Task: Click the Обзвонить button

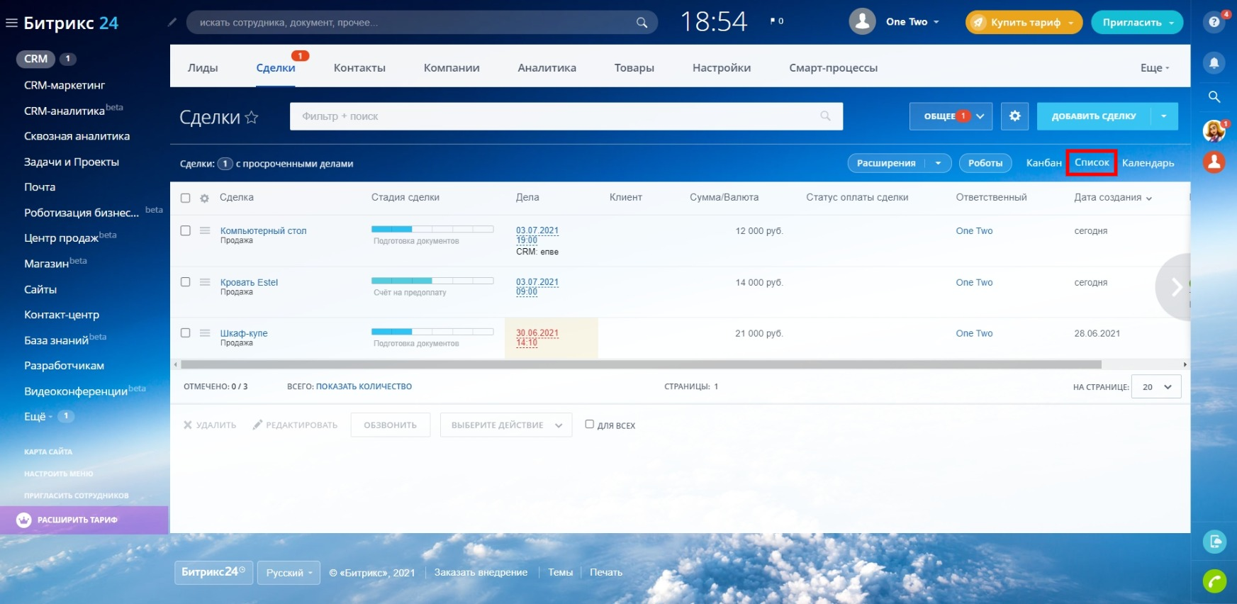Action: point(390,425)
